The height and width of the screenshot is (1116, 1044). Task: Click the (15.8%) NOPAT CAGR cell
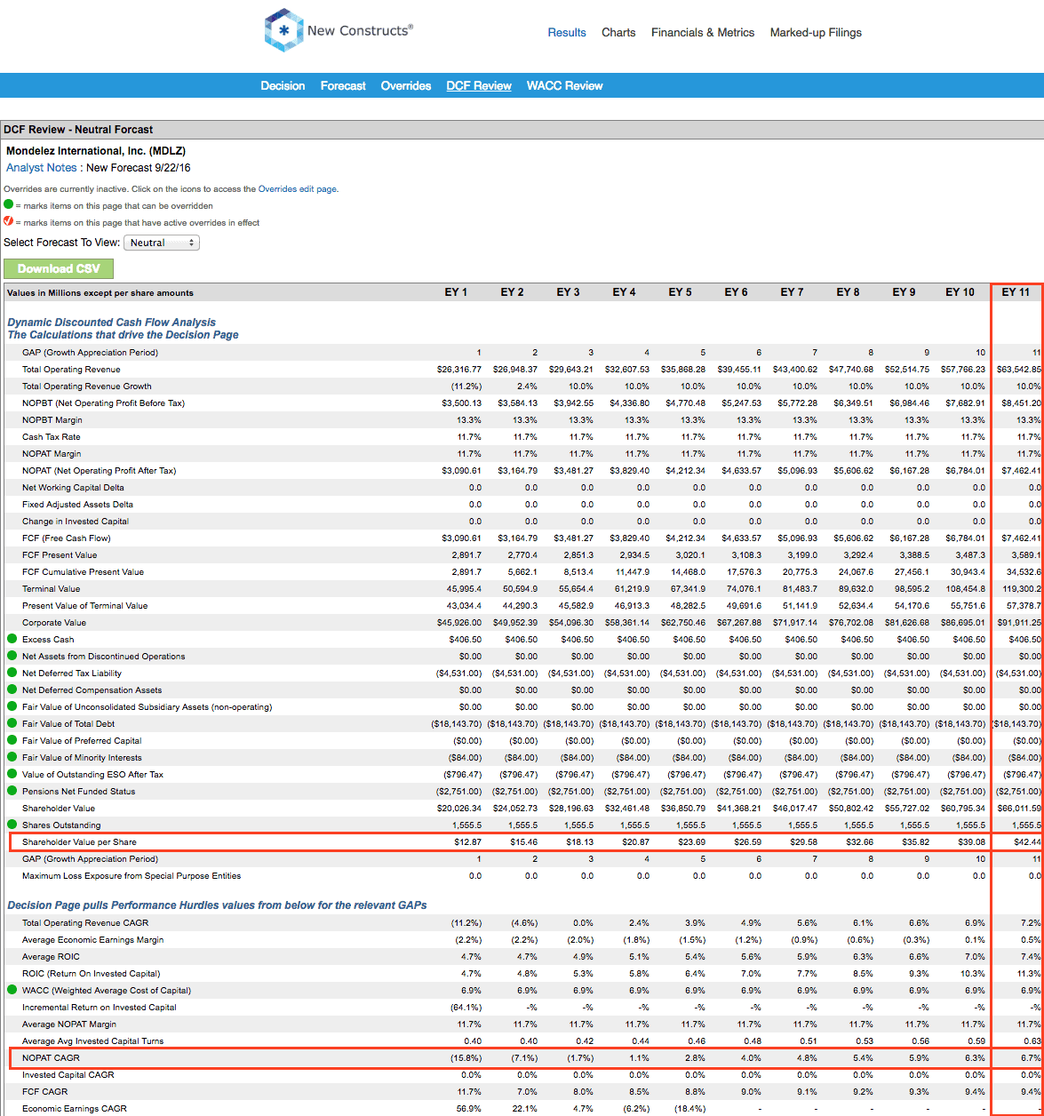click(466, 1058)
